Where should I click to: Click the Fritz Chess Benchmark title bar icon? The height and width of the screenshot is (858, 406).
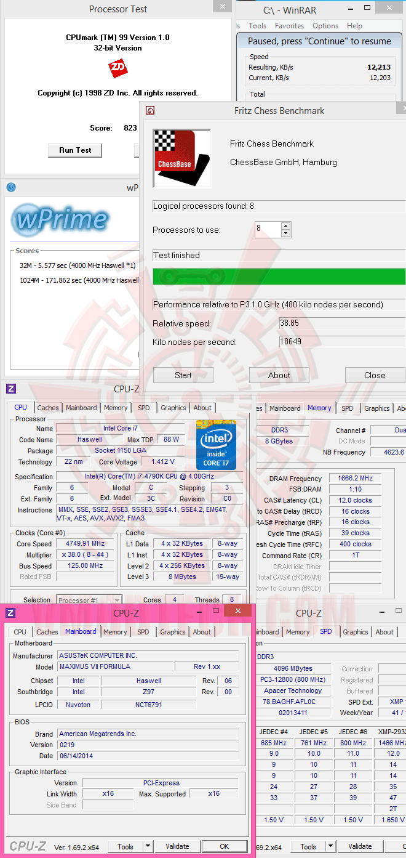pyautogui.click(x=150, y=111)
